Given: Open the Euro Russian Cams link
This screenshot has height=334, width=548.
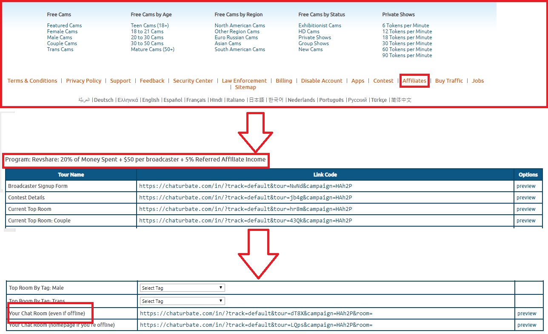Looking at the screenshot, I should tap(236, 37).
